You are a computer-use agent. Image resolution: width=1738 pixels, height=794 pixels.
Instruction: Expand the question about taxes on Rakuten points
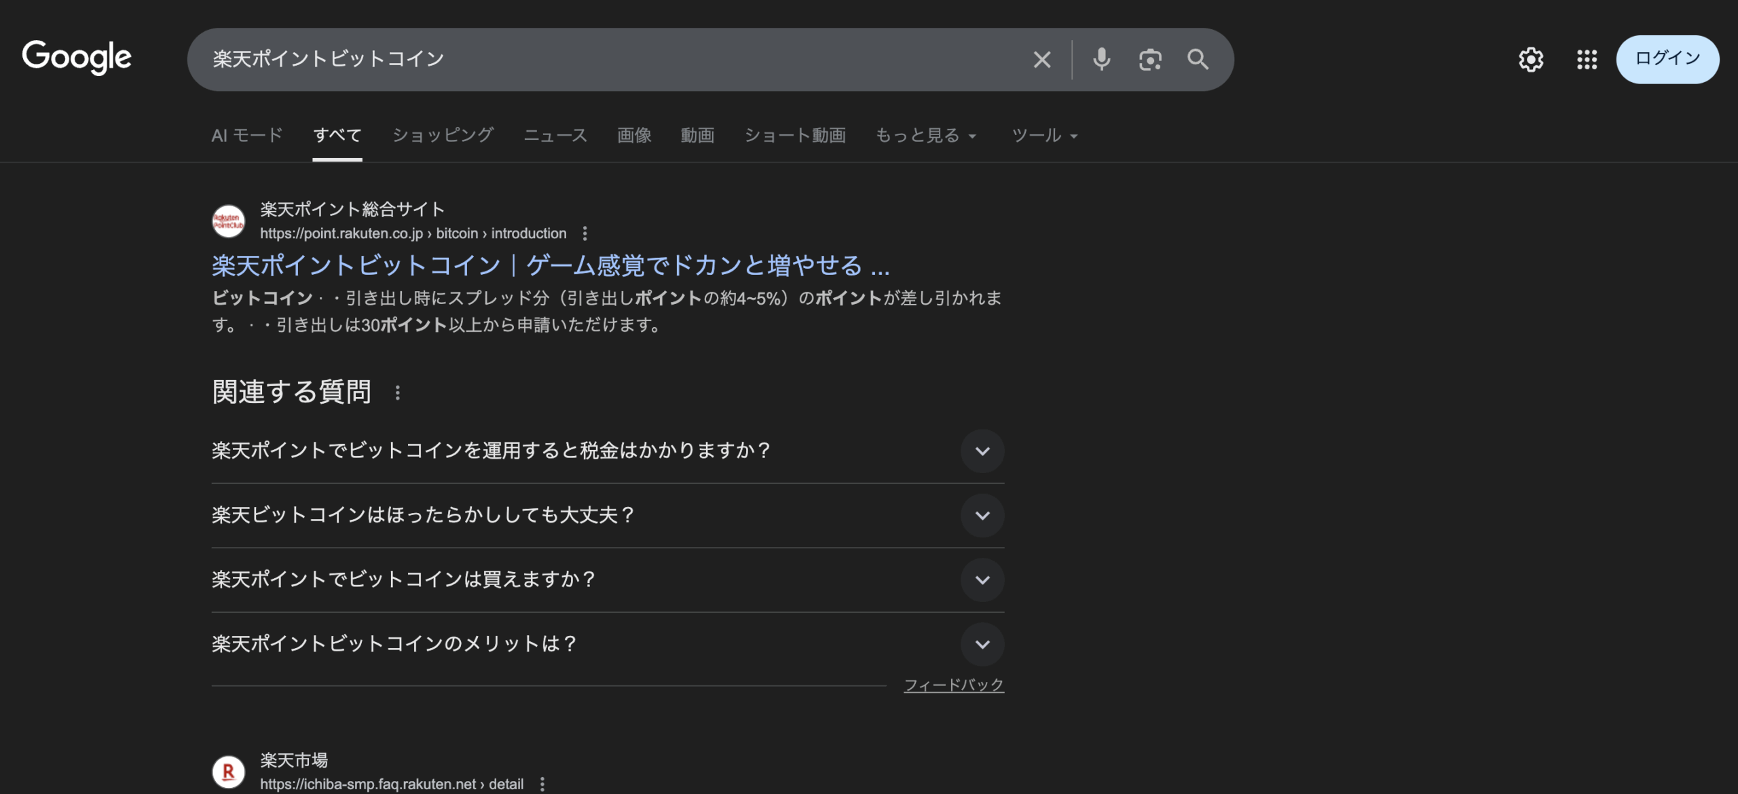click(982, 451)
